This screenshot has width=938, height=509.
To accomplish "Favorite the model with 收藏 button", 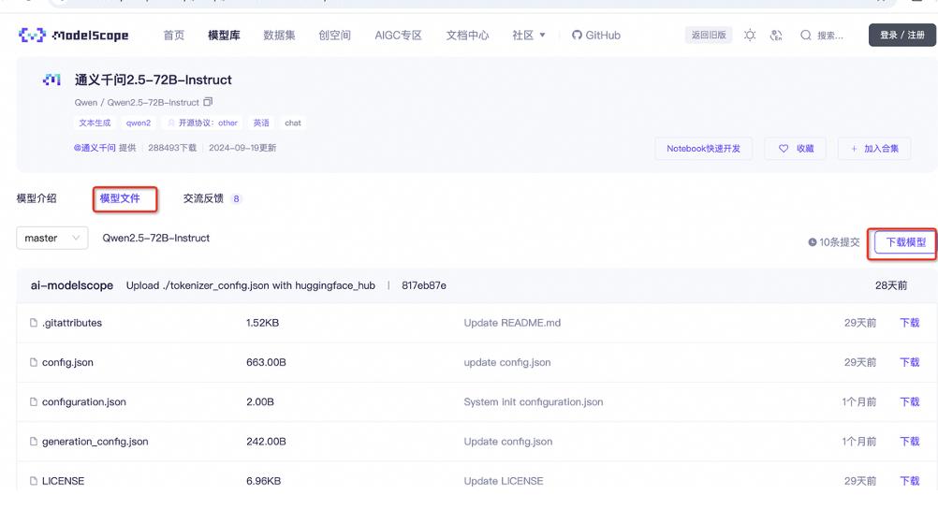I will (x=796, y=149).
